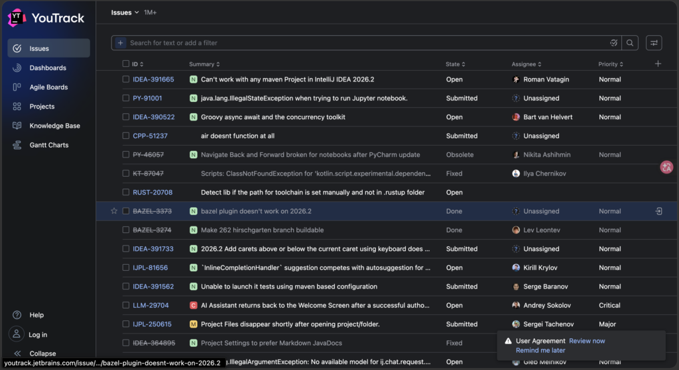Click Remind me later link

[540, 350]
